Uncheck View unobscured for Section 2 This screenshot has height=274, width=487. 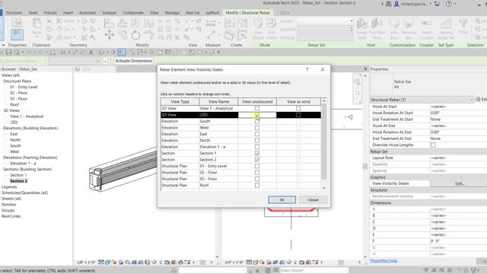[x=257, y=160]
